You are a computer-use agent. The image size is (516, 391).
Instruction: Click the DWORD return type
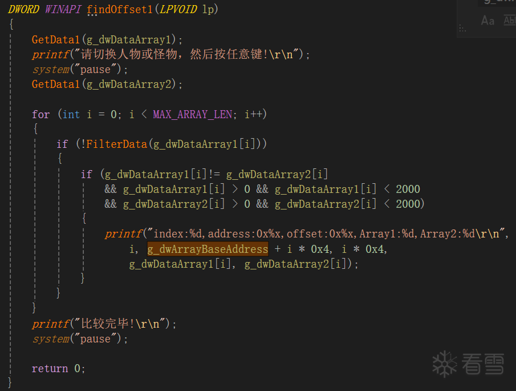tap(23, 10)
